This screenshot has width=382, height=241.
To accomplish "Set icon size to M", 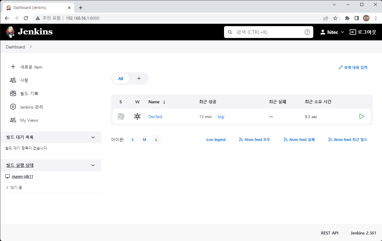I will click(x=145, y=139).
